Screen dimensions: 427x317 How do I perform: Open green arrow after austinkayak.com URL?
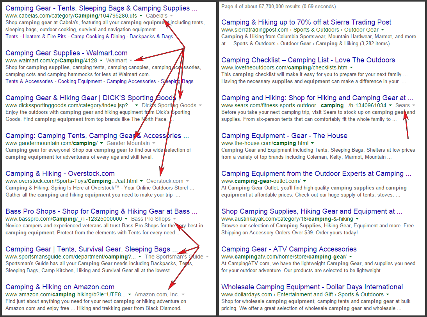coord(357,219)
